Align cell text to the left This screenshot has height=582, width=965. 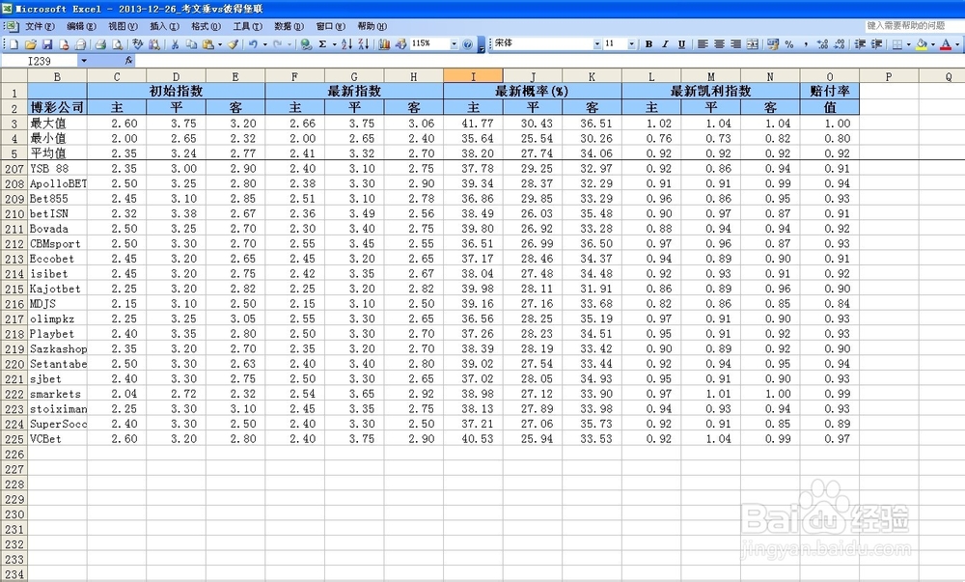click(x=703, y=44)
